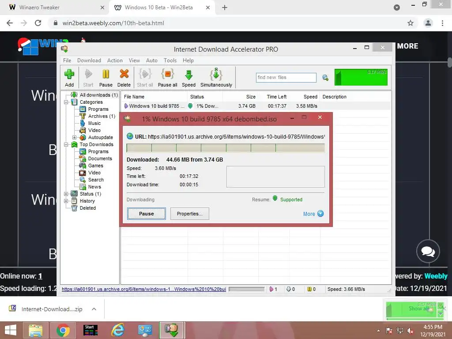Select News under Top Downloads

click(x=94, y=187)
